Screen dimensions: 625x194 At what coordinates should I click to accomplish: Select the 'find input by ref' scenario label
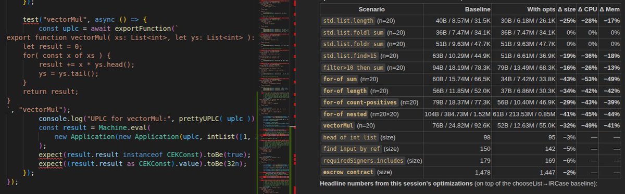click(352, 149)
